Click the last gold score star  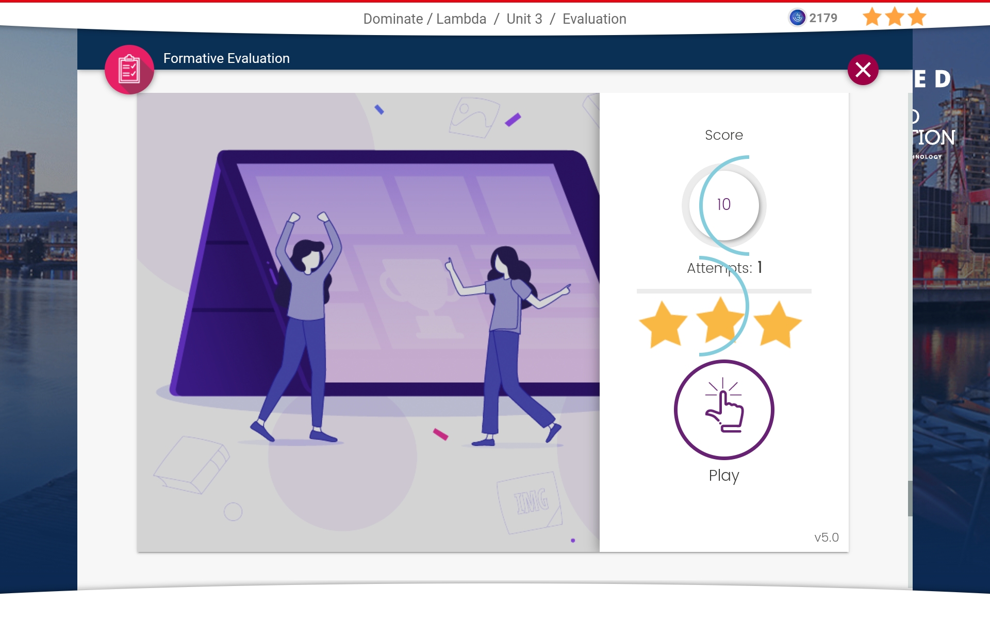778,324
